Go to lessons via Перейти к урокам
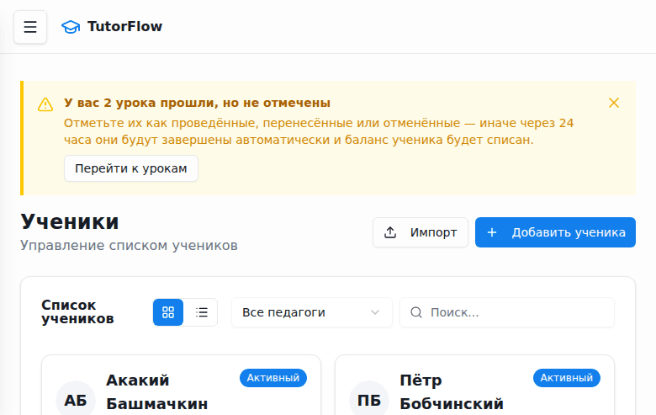656x415 pixels. point(131,168)
